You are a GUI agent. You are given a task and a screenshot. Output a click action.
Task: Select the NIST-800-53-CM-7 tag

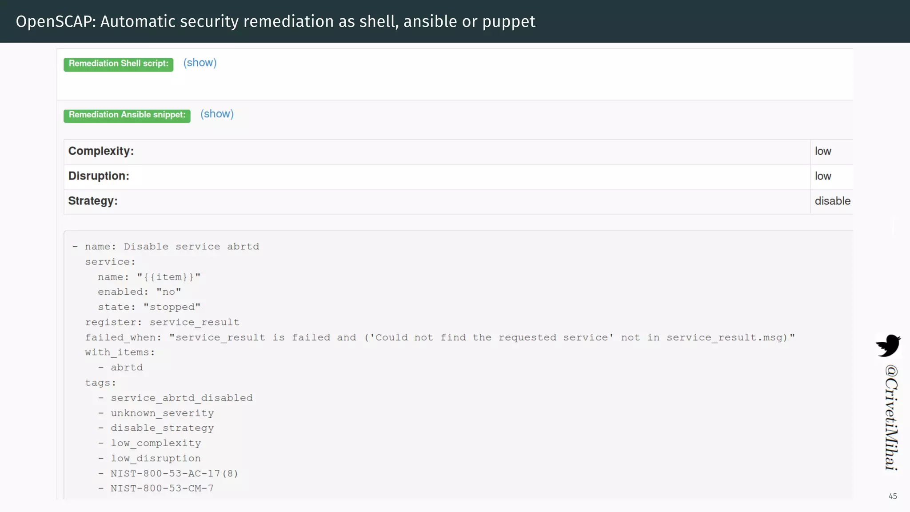coord(162,488)
